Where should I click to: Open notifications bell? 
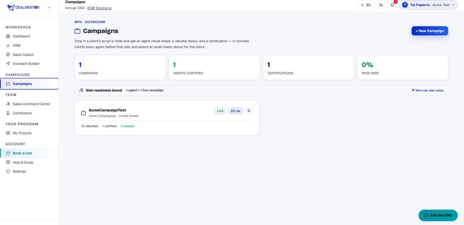click(x=392, y=5)
